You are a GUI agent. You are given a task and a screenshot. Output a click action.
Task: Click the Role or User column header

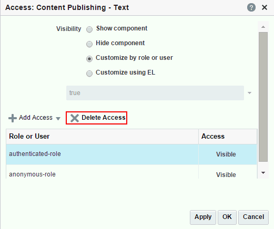[x=103, y=137]
